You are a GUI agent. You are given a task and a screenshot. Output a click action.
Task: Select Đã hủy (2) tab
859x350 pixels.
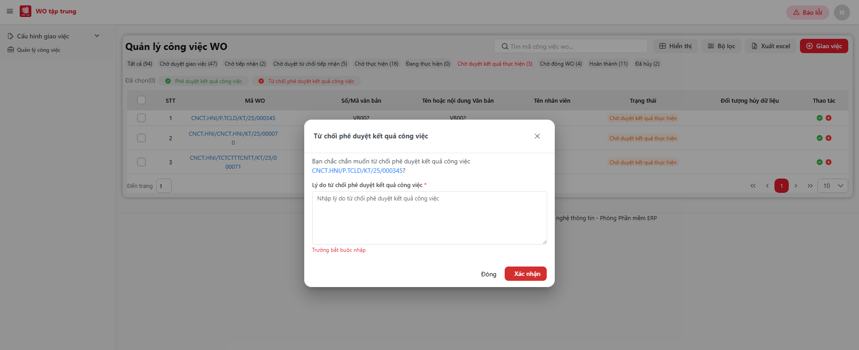click(x=647, y=64)
